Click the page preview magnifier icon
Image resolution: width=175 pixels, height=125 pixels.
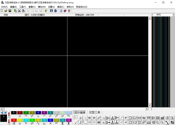(172, 118)
